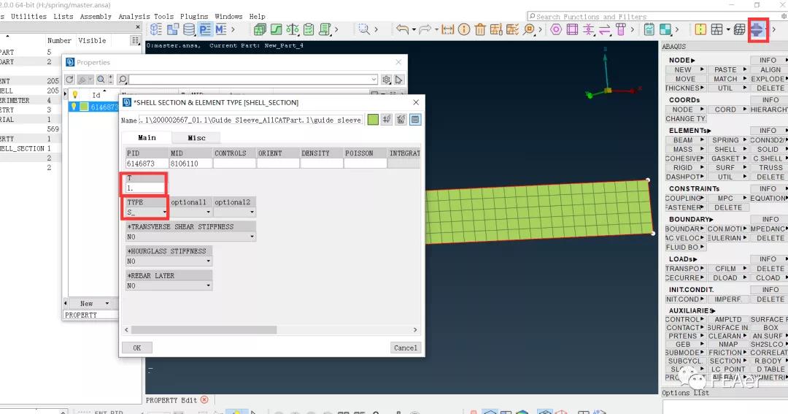
Task: Click the shell section horizontal scrollbar
Action: 204,329
